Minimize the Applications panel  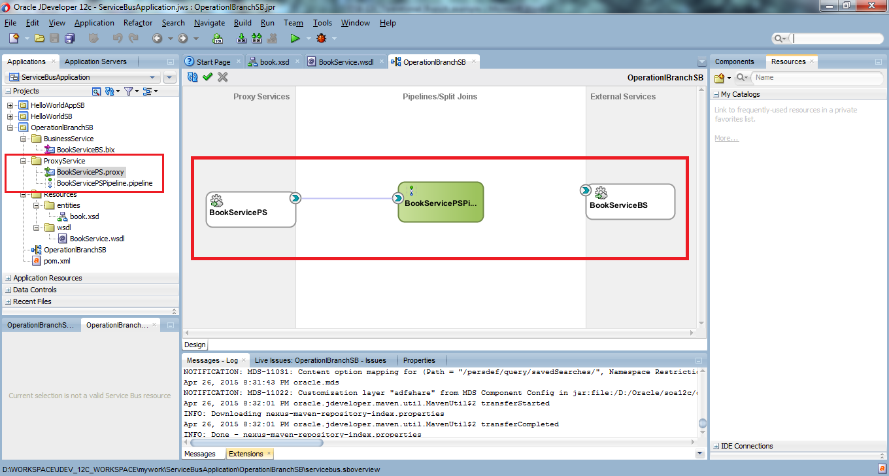(x=171, y=61)
